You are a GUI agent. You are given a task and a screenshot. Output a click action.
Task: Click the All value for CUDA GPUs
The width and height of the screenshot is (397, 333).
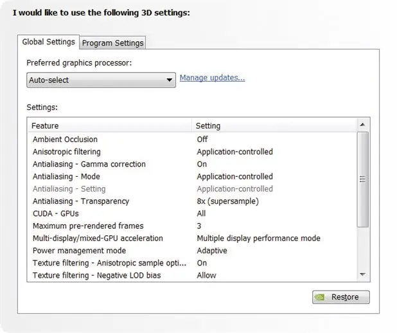coord(201,213)
